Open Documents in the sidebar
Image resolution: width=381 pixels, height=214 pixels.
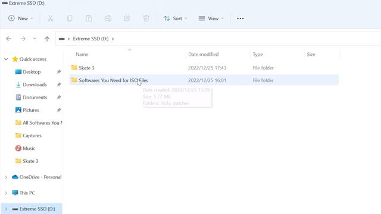(x=35, y=97)
